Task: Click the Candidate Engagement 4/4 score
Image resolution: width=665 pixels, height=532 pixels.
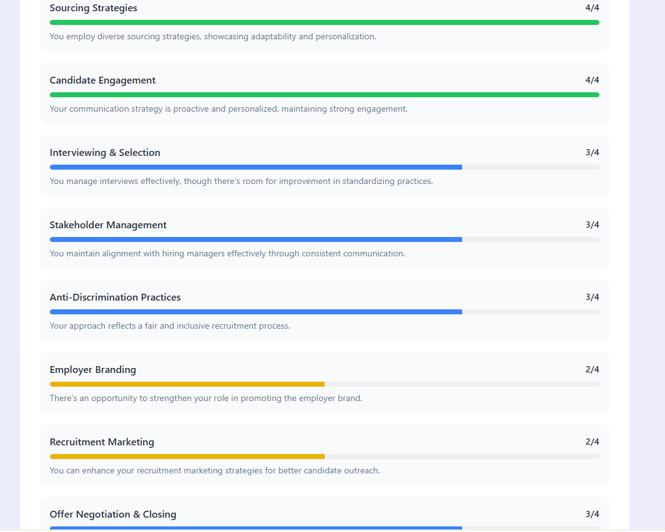Action: click(592, 80)
